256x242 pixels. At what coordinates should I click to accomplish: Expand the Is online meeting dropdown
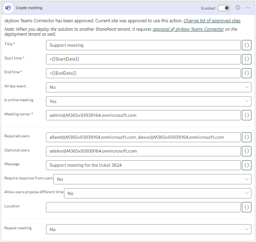(x=149, y=101)
